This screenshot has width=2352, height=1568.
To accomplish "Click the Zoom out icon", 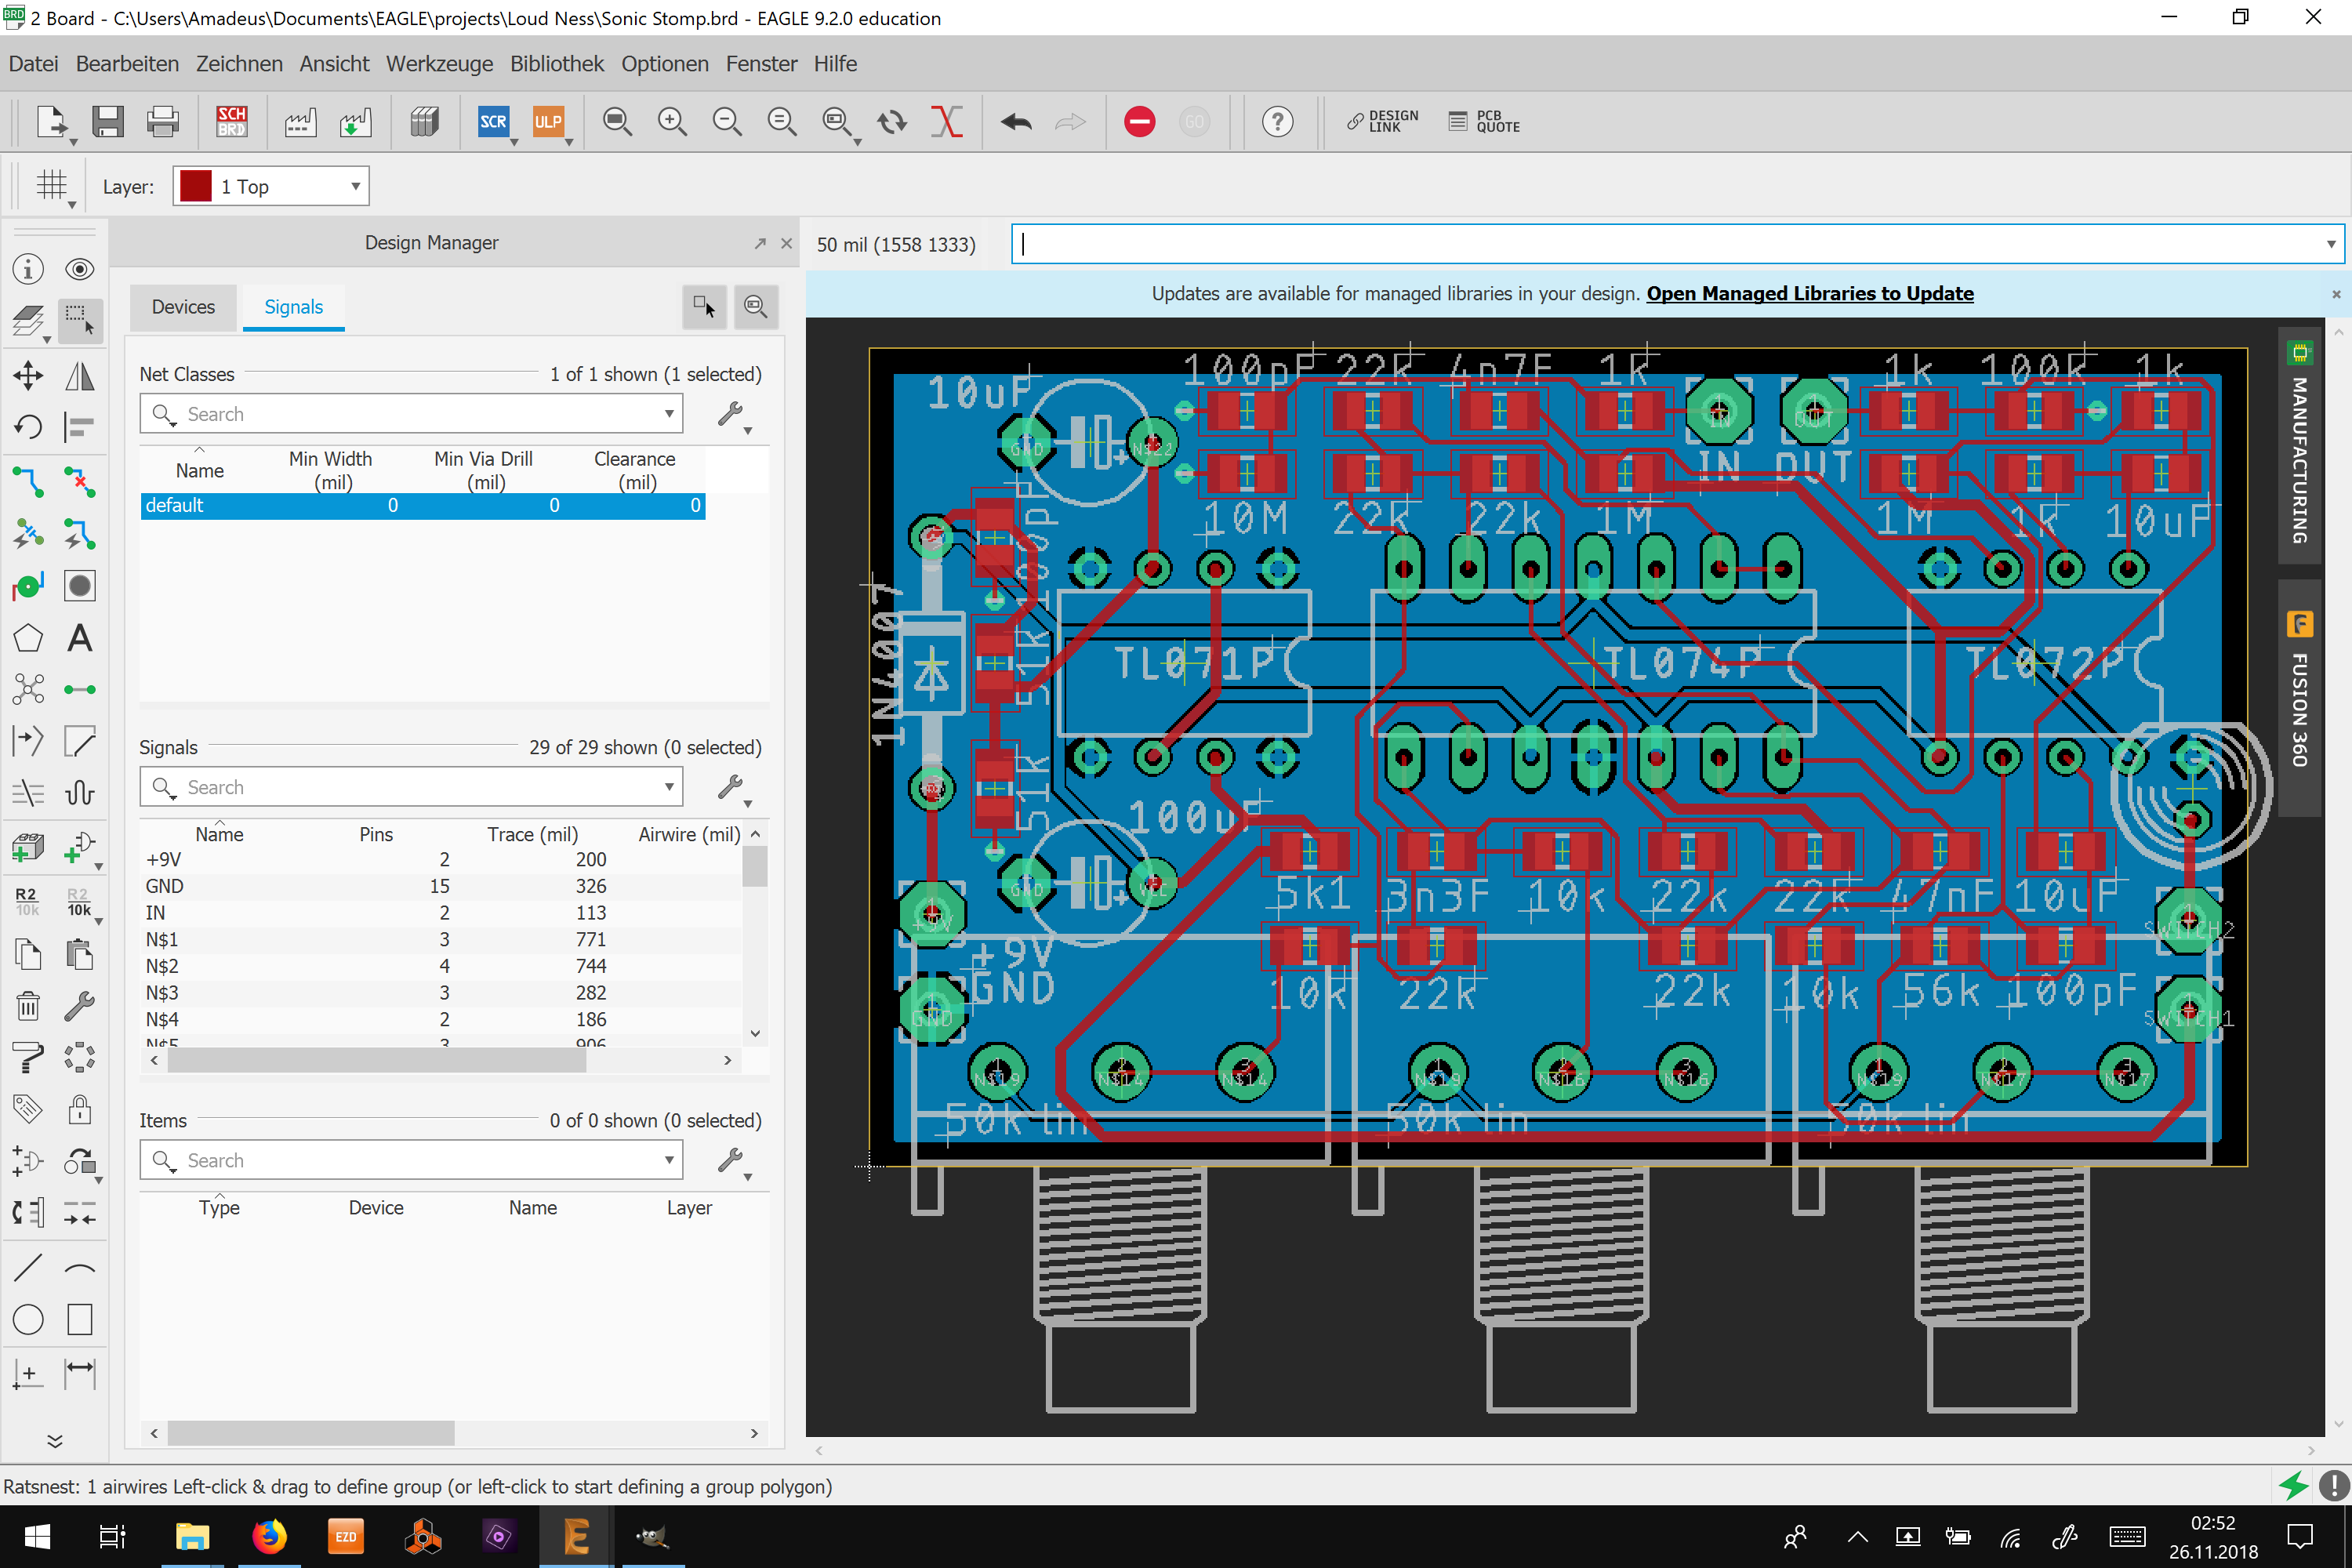I will (727, 122).
